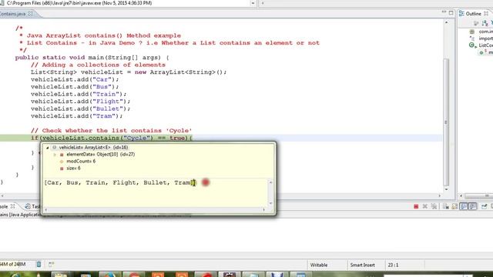Select import declarations entry in Outline
Screen dimensions: 493x277
tap(485, 38)
